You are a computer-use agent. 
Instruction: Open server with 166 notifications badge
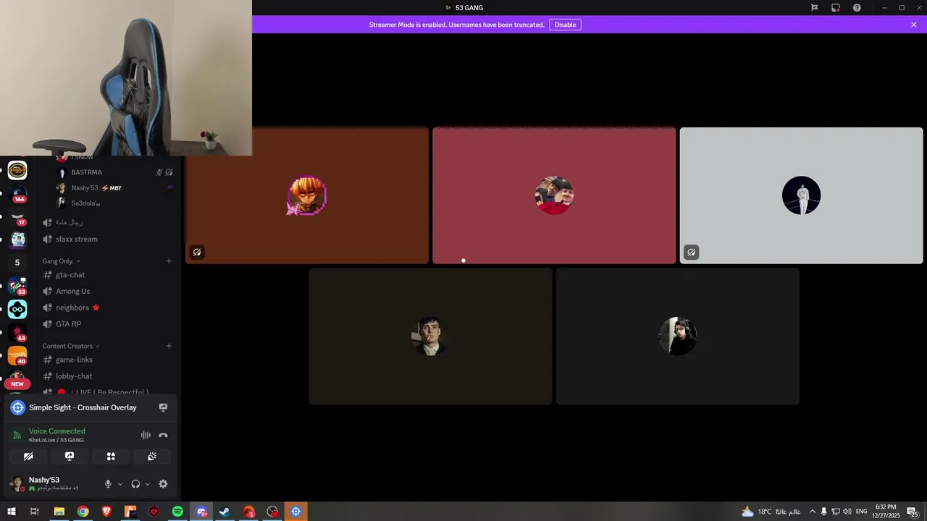(x=17, y=193)
